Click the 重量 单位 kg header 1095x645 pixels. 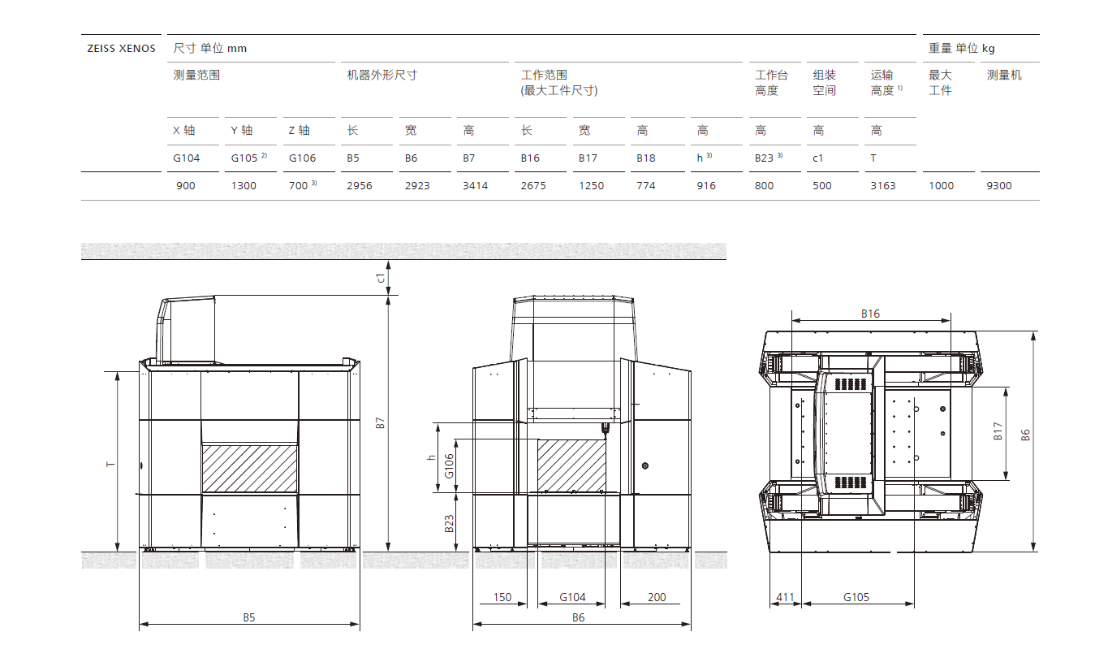click(x=961, y=49)
